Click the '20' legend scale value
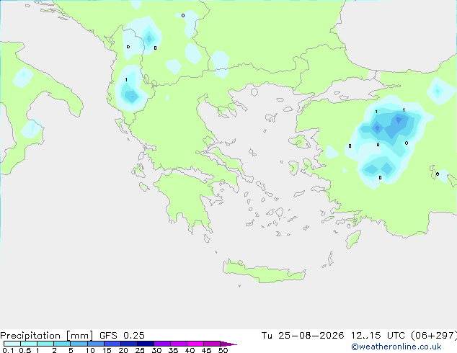The image size is (457, 353). click(x=123, y=350)
